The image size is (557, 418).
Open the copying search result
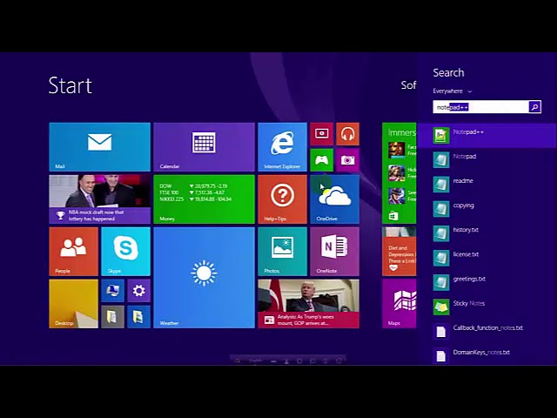pos(487,209)
